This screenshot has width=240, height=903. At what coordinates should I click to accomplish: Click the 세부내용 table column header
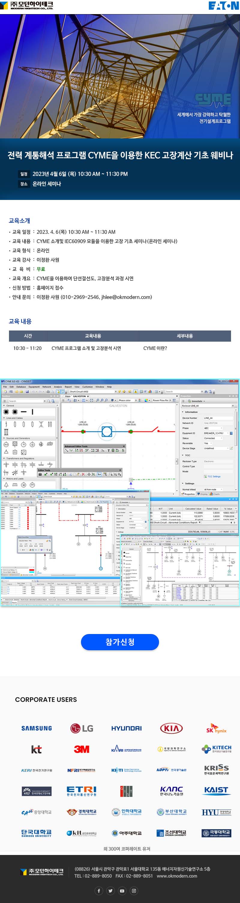tap(184, 336)
